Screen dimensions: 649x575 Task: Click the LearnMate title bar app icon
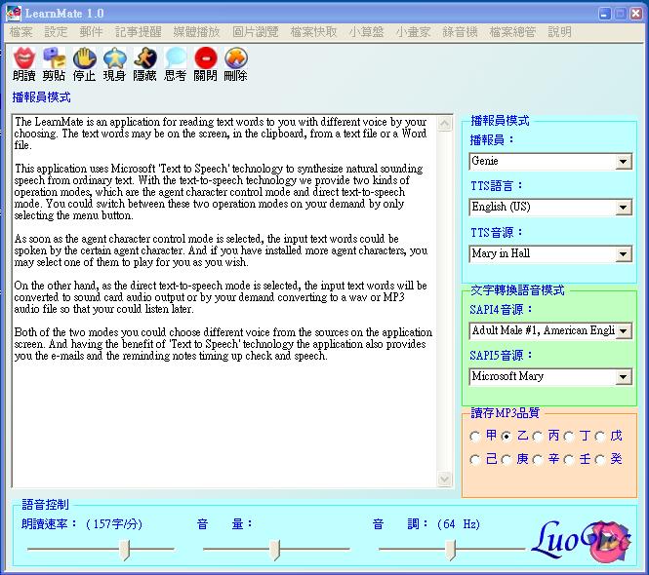14,14
